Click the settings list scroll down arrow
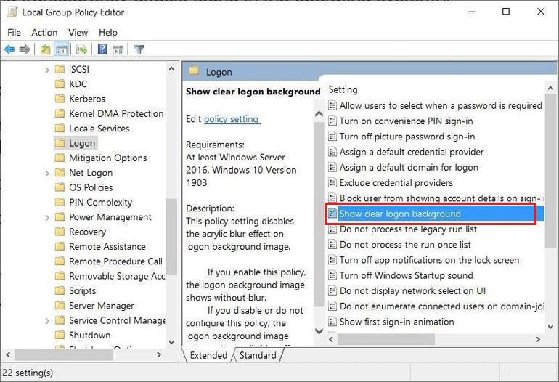This screenshot has height=382, width=559. [x=551, y=327]
